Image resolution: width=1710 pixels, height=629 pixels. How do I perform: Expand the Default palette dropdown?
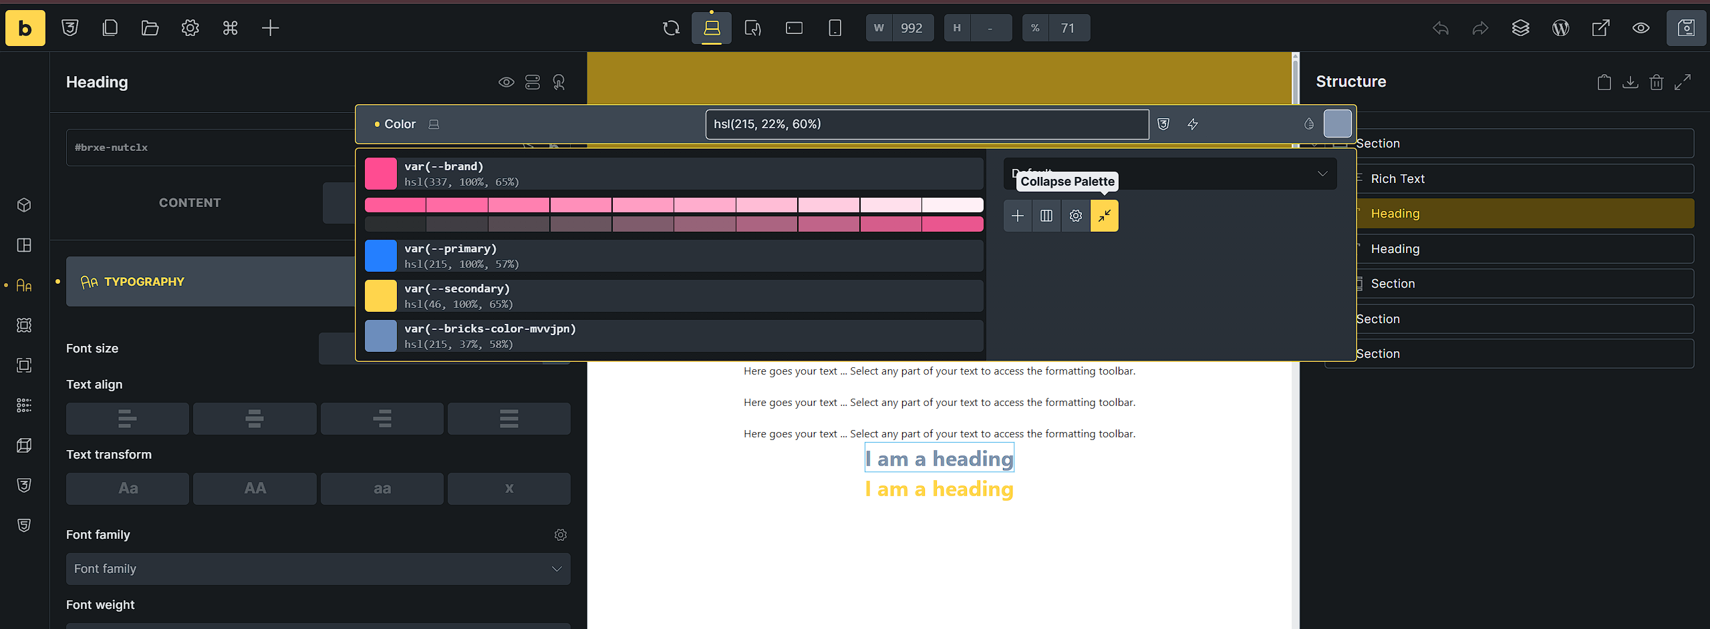[x=1169, y=174]
